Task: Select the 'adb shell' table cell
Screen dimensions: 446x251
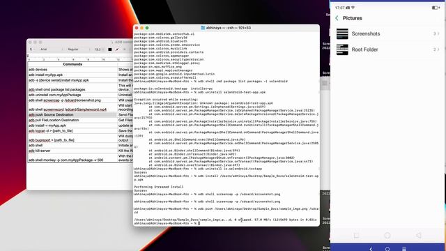Action: pos(72,146)
